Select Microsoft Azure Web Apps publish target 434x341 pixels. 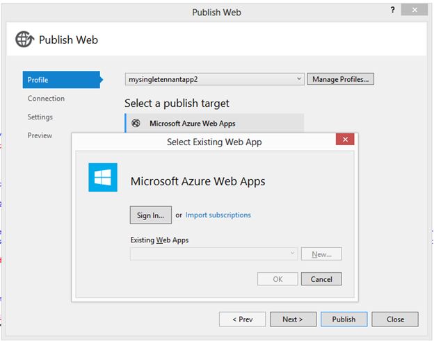[x=214, y=123]
